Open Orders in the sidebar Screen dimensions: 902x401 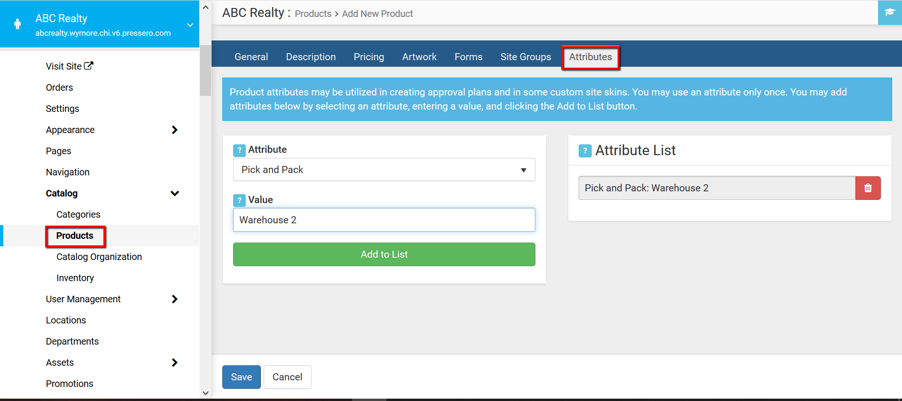[59, 87]
